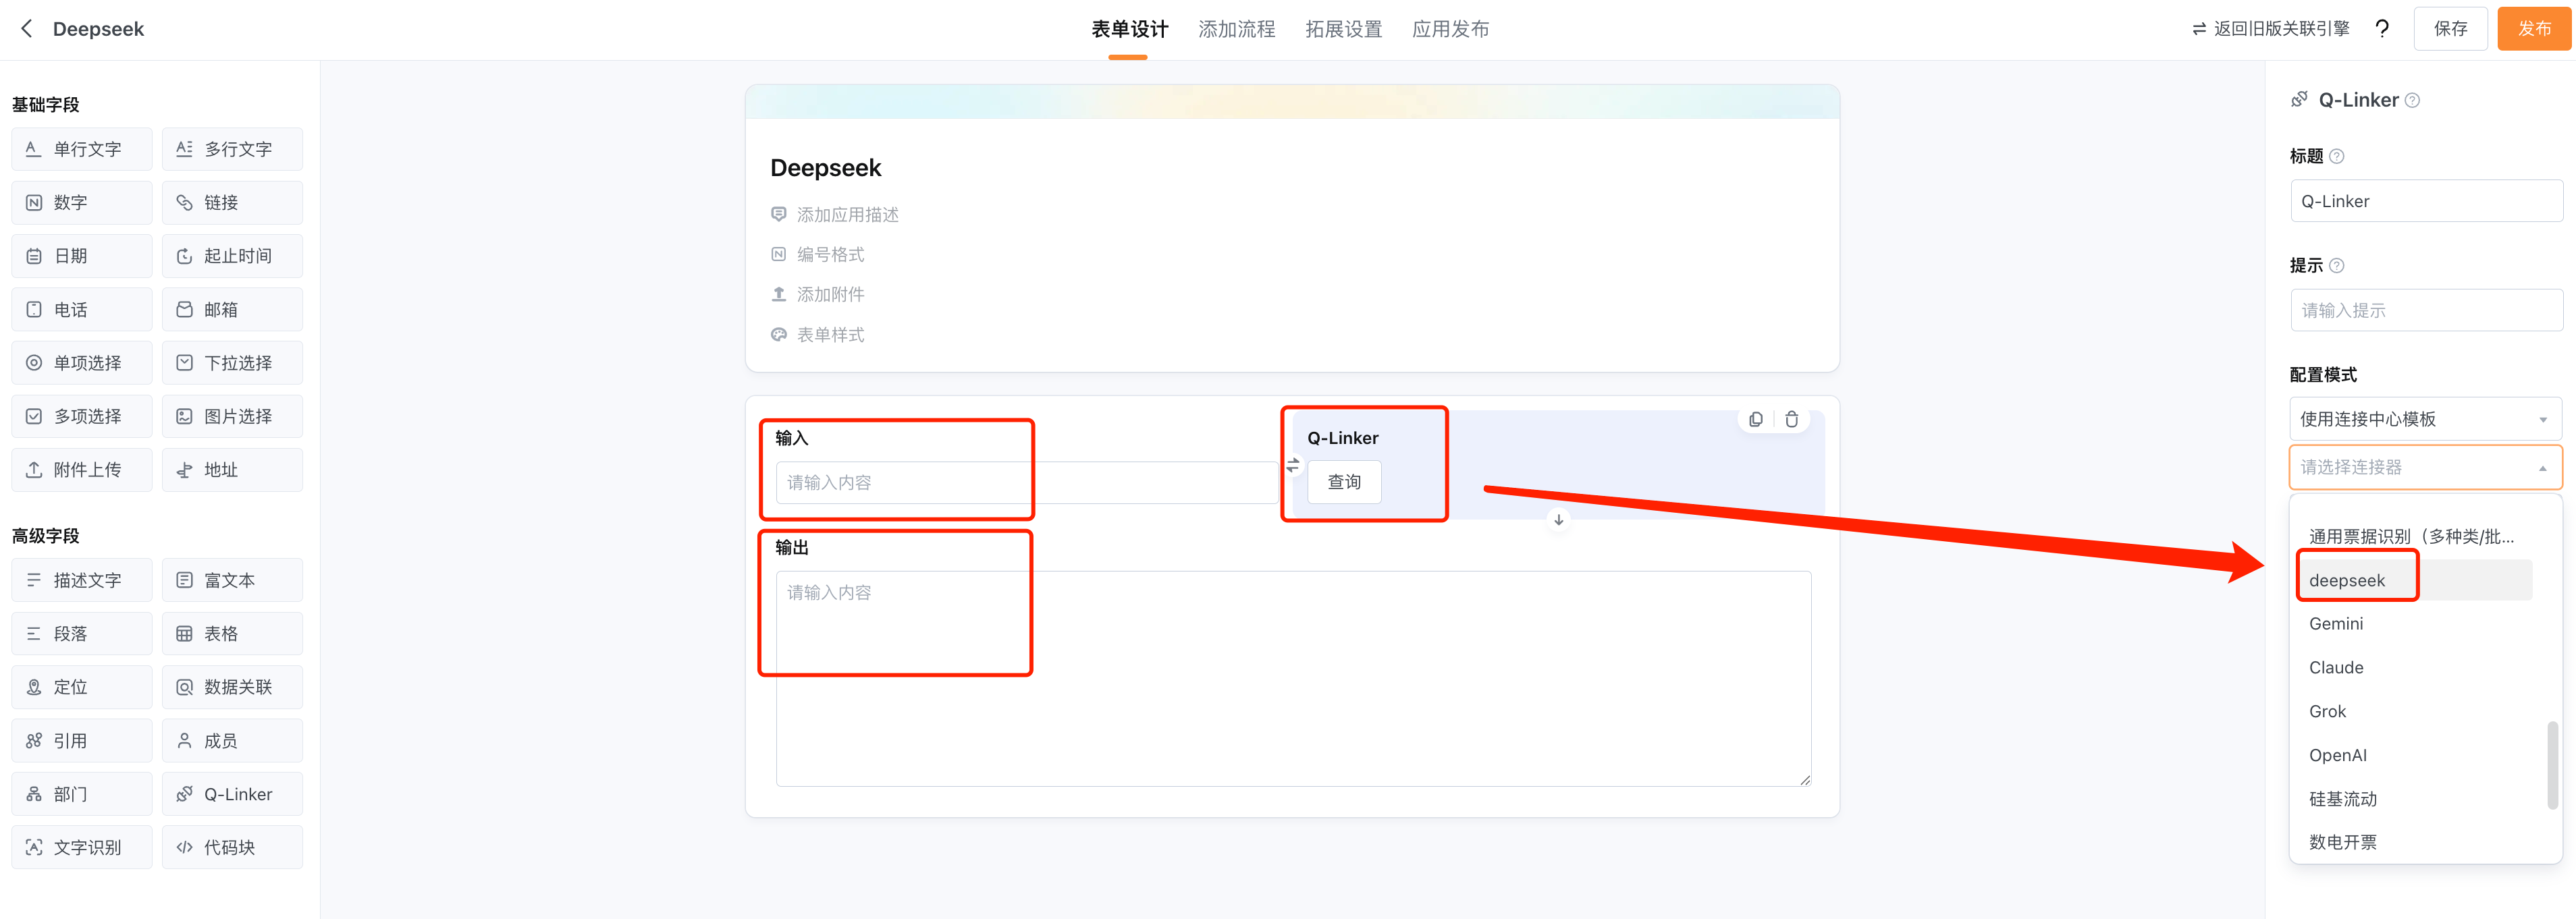Click the swap arrows icon left of Q-Linker field
This screenshot has width=2576, height=919.
pyautogui.click(x=1293, y=465)
